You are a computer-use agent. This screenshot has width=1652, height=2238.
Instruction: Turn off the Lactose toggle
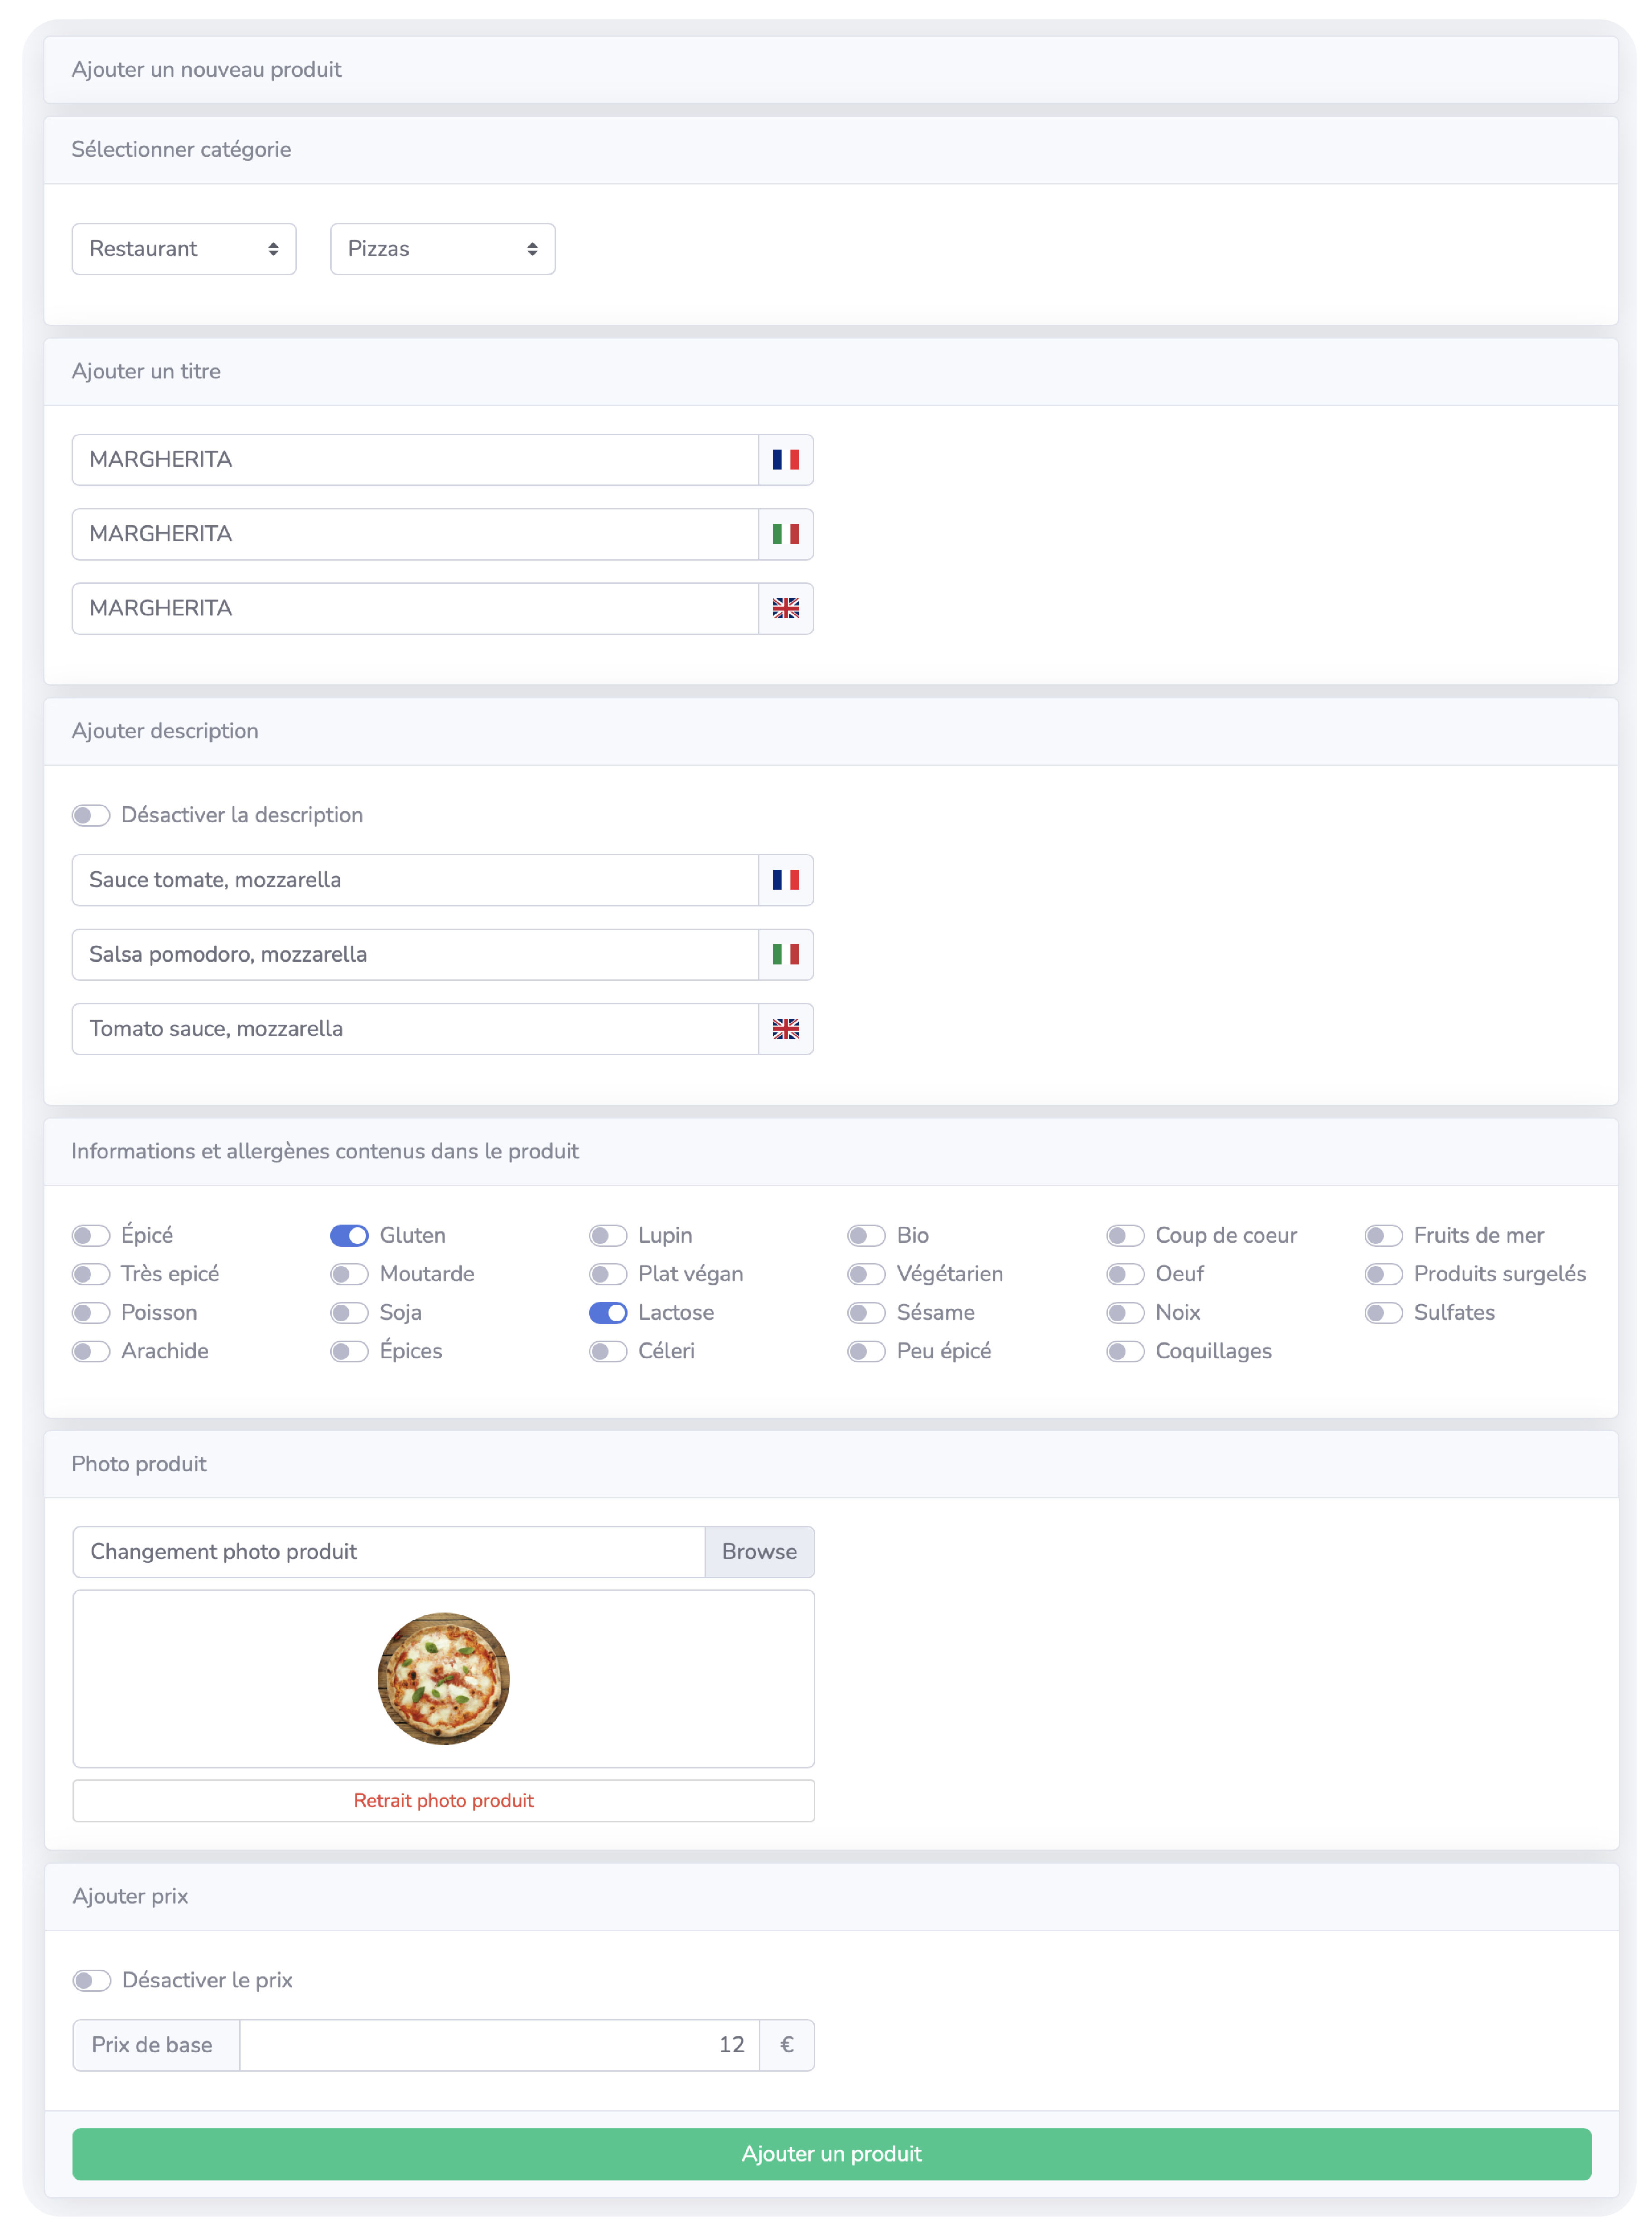[607, 1313]
